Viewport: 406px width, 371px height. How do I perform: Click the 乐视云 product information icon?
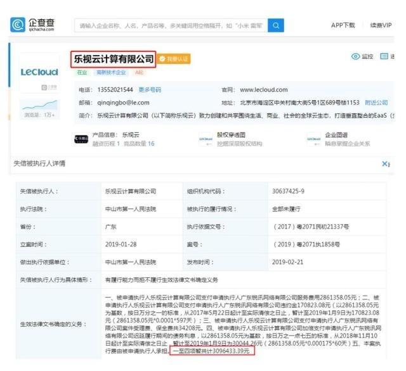[81, 139]
